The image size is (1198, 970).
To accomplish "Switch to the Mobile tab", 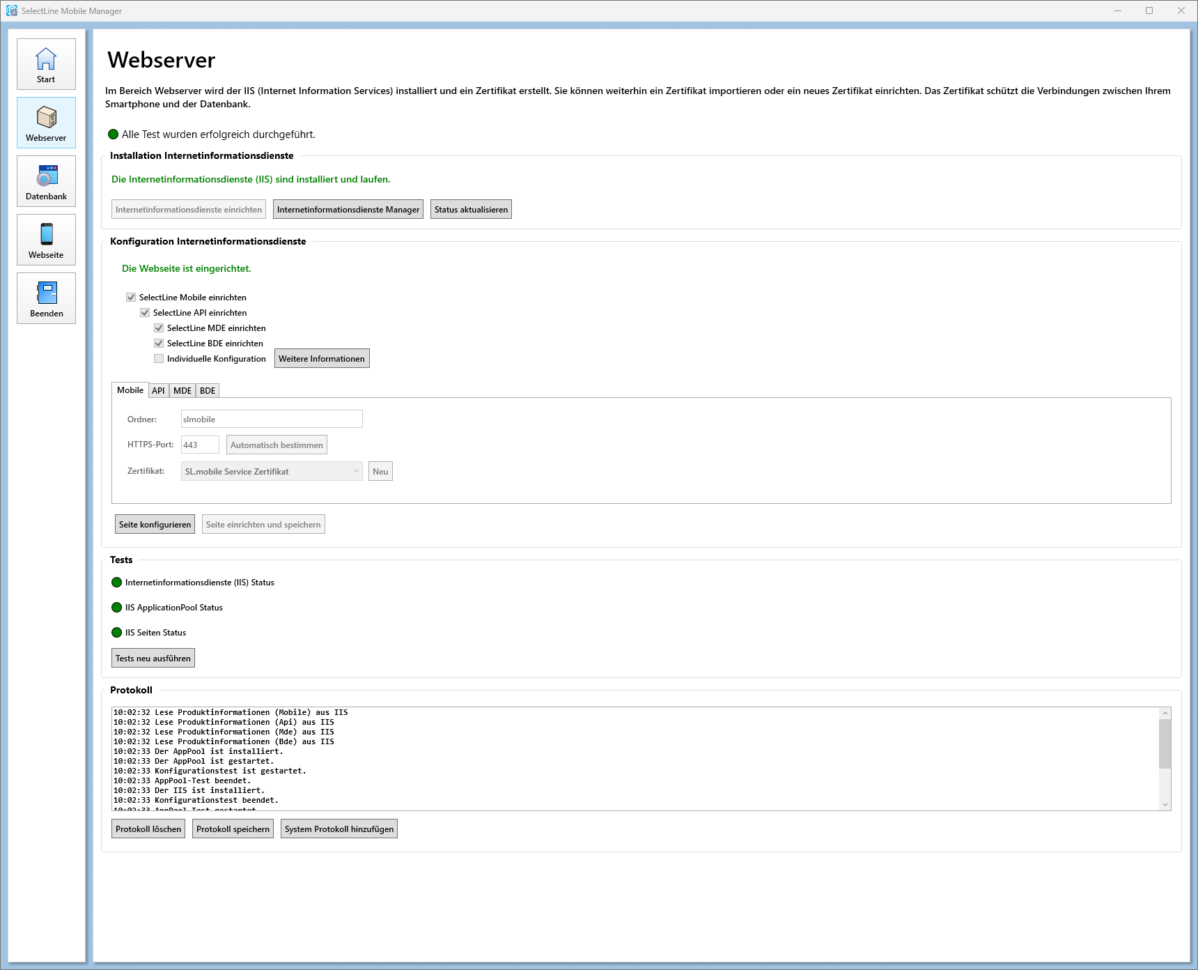I will coord(130,390).
